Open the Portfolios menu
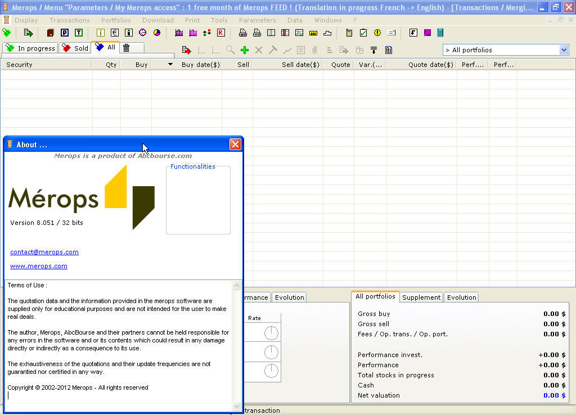The height and width of the screenshot is (415, 576). pyautogui.click(x=116, y=20)
